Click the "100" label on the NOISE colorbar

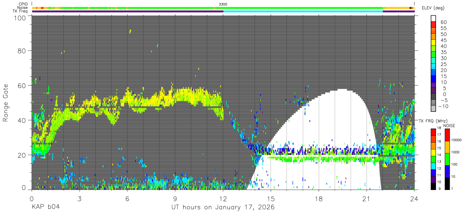point(453,165)
